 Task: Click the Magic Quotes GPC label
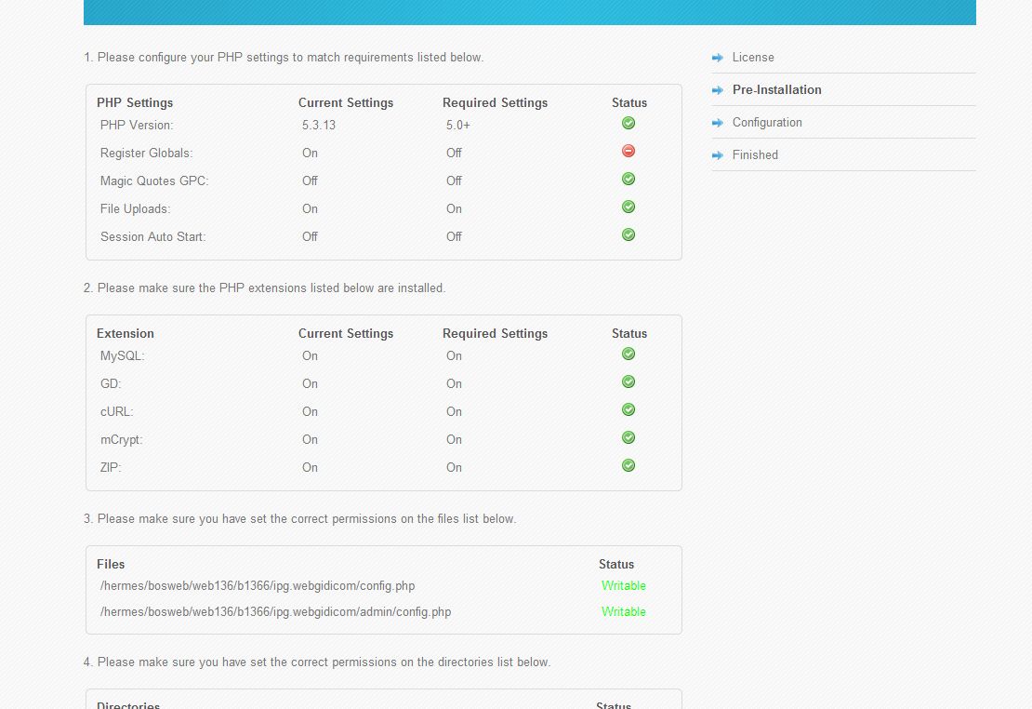tap(154, 181)
